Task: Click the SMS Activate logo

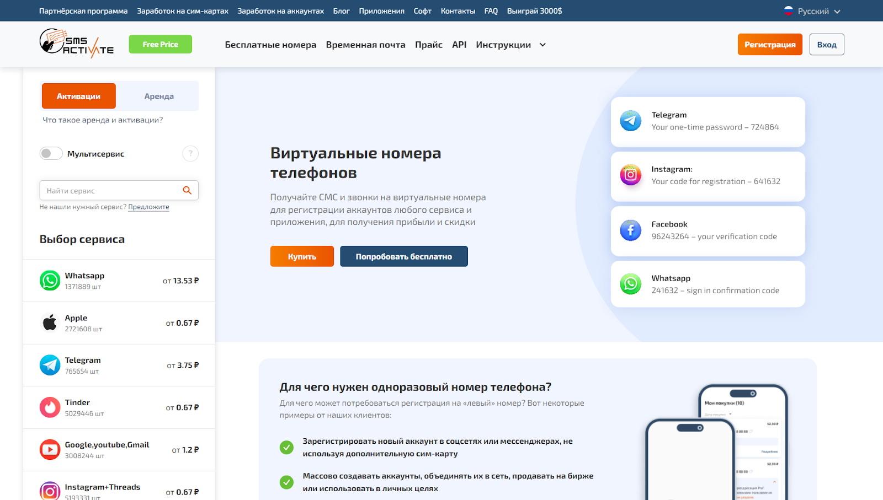Action: click(x=77, y=44)
